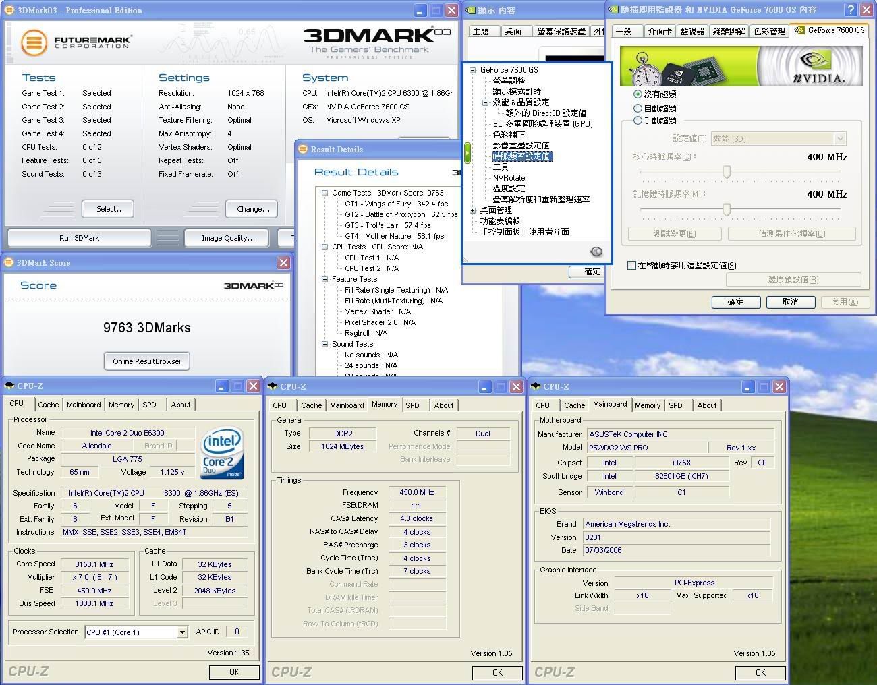Select the no overclocking radio button
Viewport: 877px width, 685px height.
tap(638, 94)
